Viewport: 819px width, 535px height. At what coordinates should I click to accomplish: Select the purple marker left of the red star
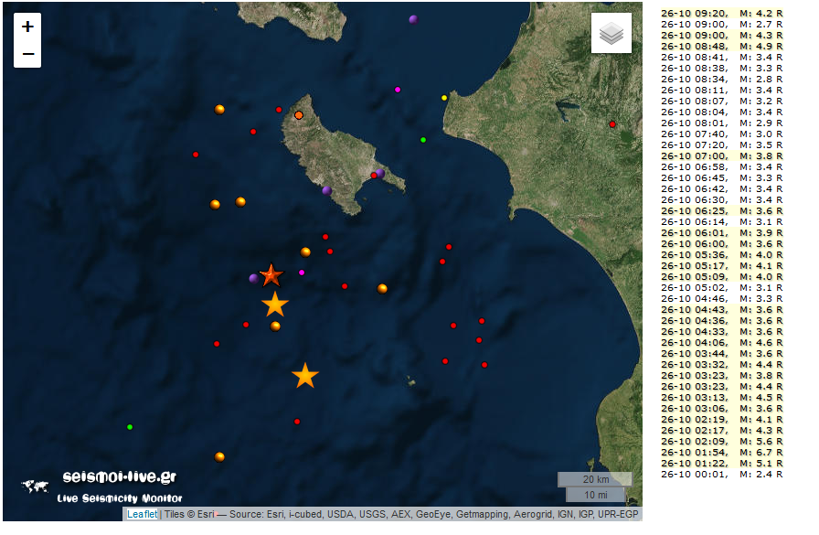click(253, 278)
